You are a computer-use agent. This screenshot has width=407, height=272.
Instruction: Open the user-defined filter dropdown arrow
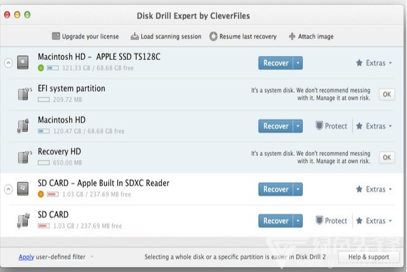tap(92, 256)
